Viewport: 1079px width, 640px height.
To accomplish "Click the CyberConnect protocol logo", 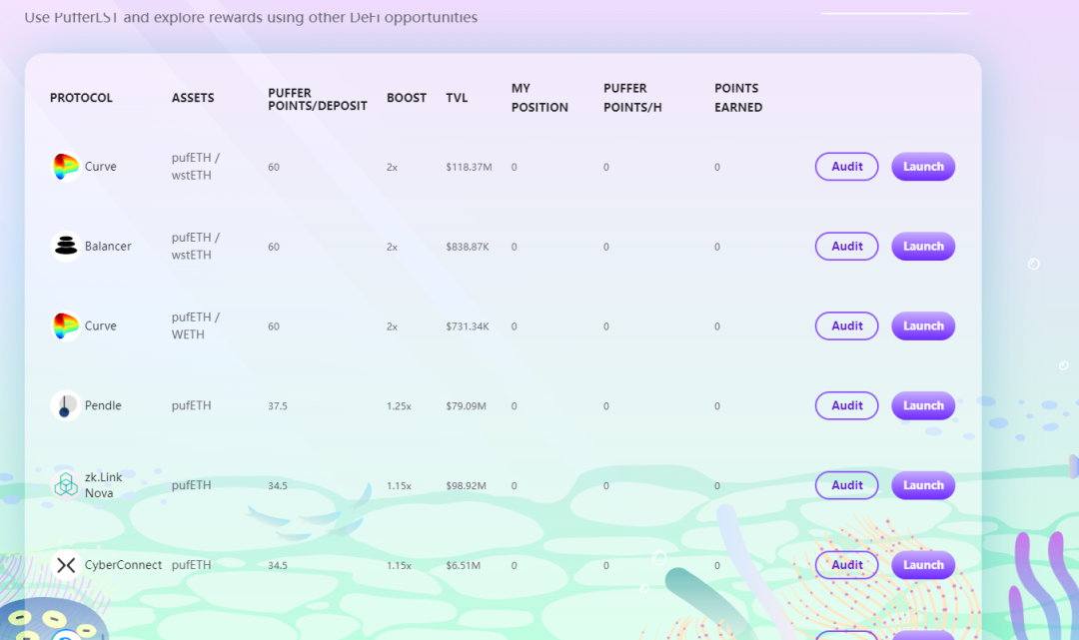I will coord(65,565).
